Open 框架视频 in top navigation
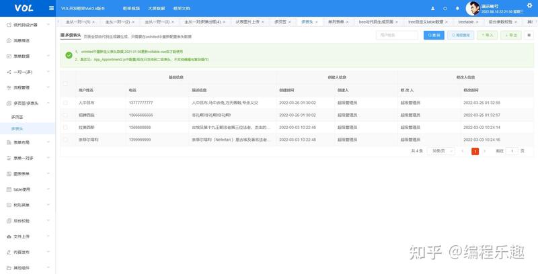 coord(131,8)
